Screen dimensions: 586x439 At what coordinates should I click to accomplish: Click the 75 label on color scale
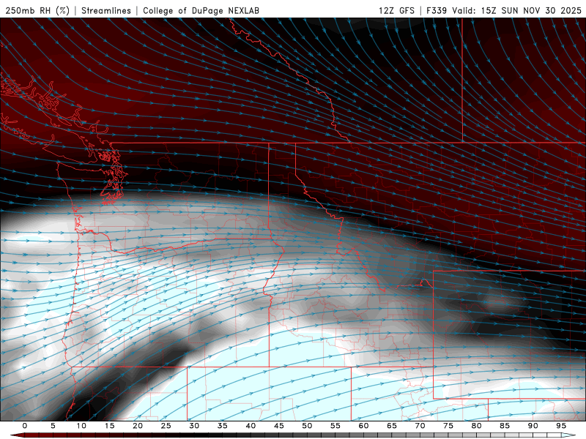[448, 426]
